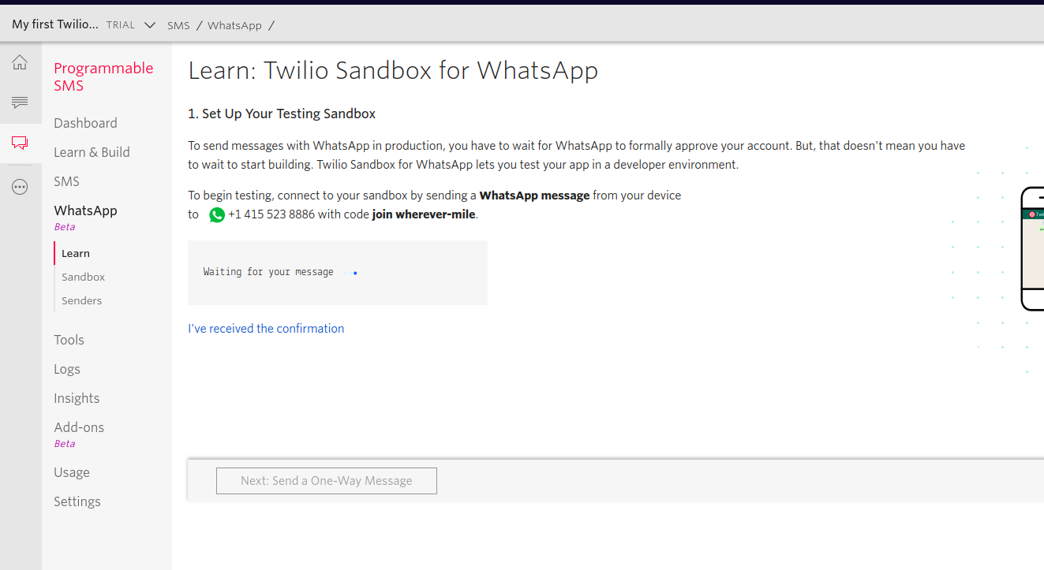Open the Tools menu item

[69, 340]
